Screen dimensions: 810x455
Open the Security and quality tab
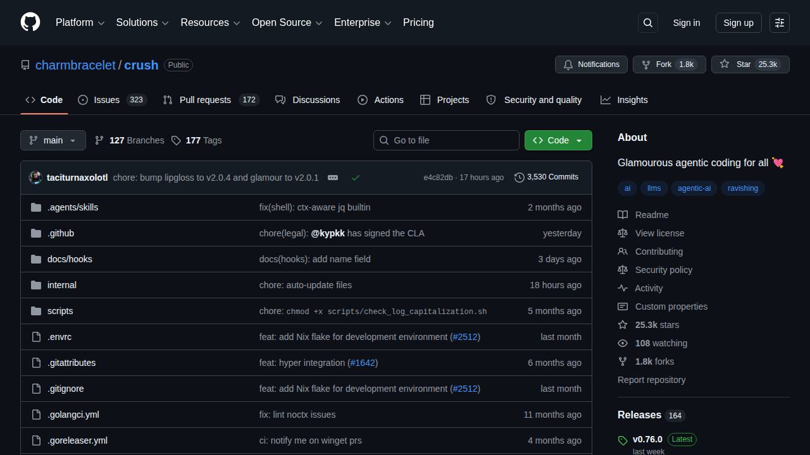534,100
